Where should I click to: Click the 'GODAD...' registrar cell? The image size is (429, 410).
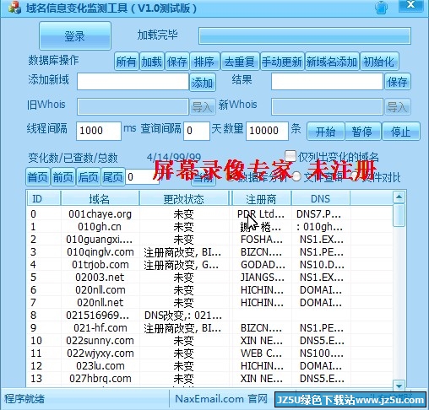(x=263, y=265)
